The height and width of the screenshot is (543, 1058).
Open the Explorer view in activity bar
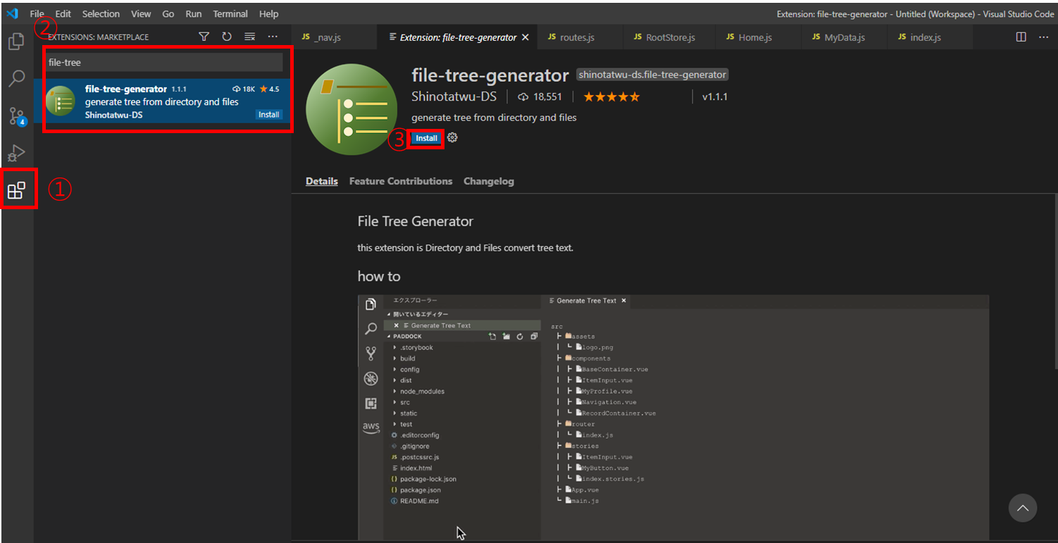coord(16,42)
